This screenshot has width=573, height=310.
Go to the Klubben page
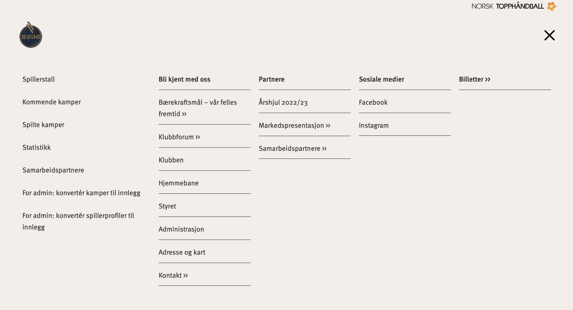point(171,160)
